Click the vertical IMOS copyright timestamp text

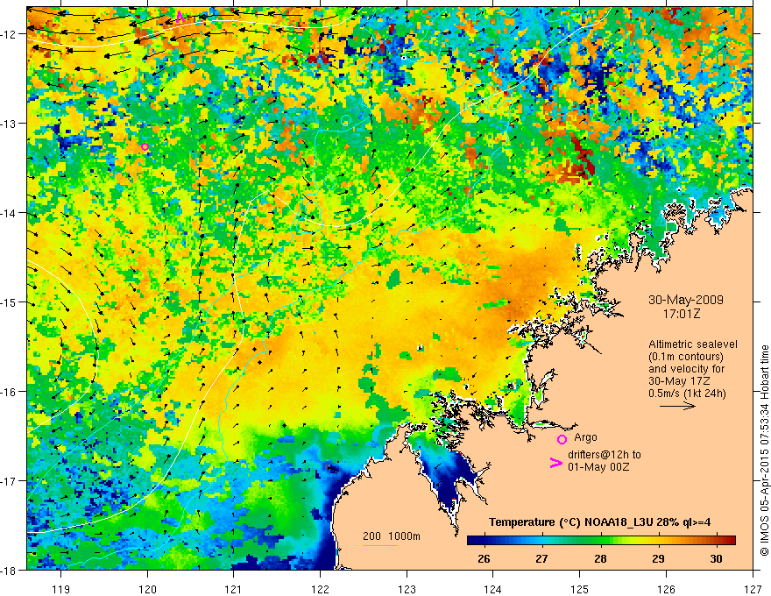(x=764, y=451)
